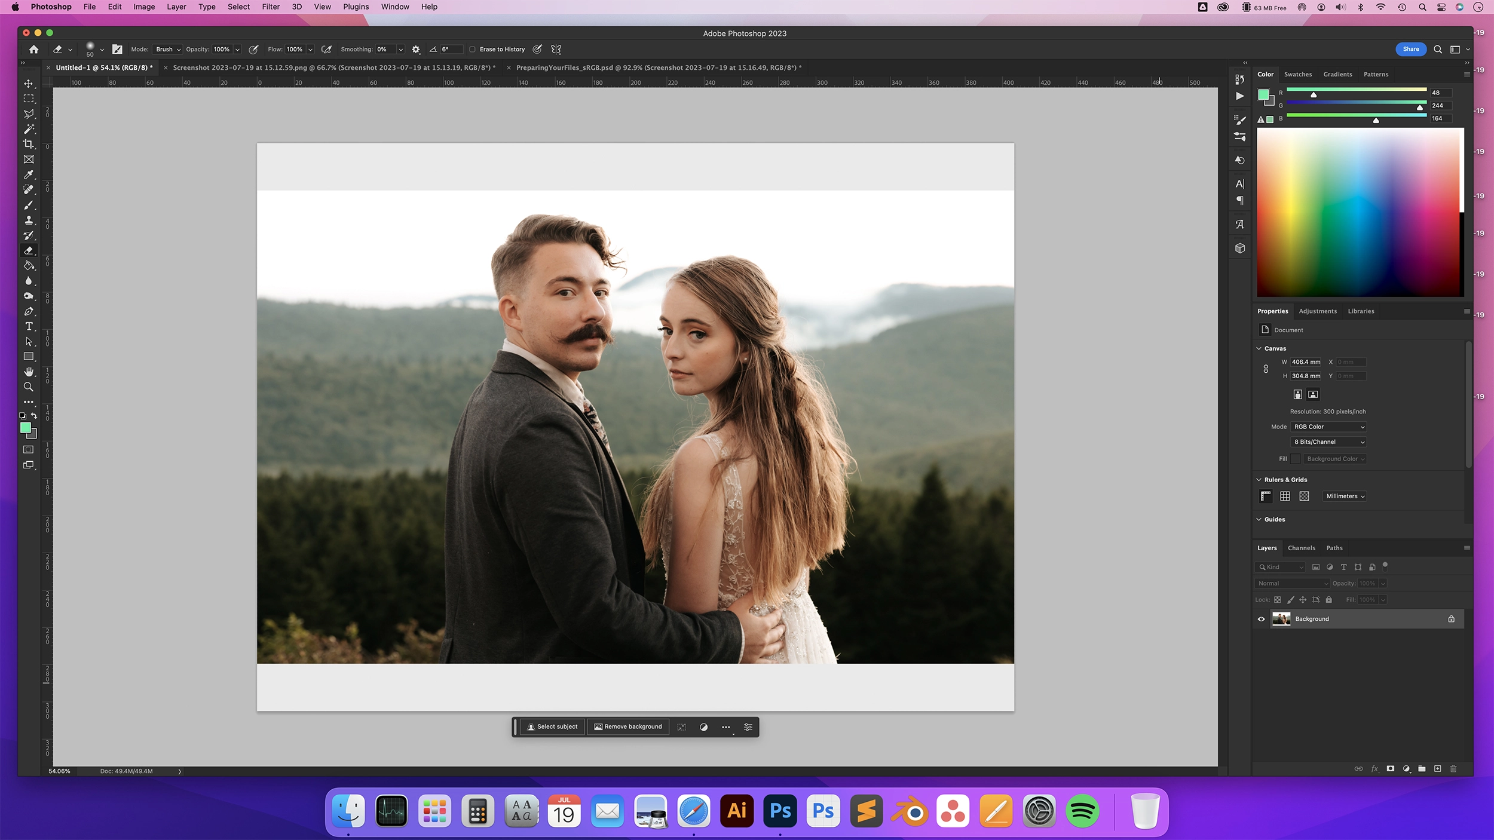The image size is (1494, 840).
Task: Enable Erase to History checkbox
Action: 472,50
